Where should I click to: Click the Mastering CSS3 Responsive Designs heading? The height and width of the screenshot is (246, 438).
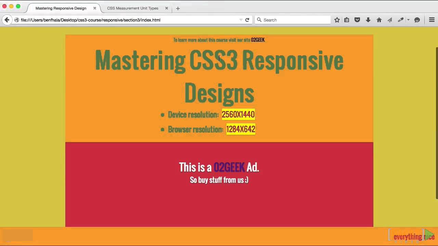(x=219, y=76)
